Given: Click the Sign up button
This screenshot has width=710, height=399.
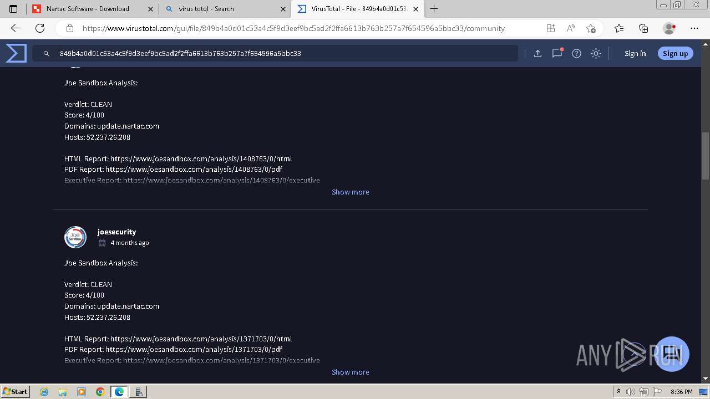Looking at the screenshot, I should (x=675, y=53).
